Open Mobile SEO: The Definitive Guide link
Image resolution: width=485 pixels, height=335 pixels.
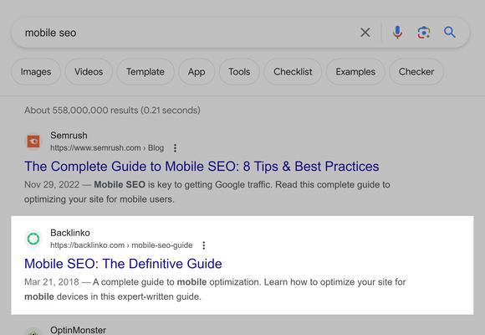123,264
